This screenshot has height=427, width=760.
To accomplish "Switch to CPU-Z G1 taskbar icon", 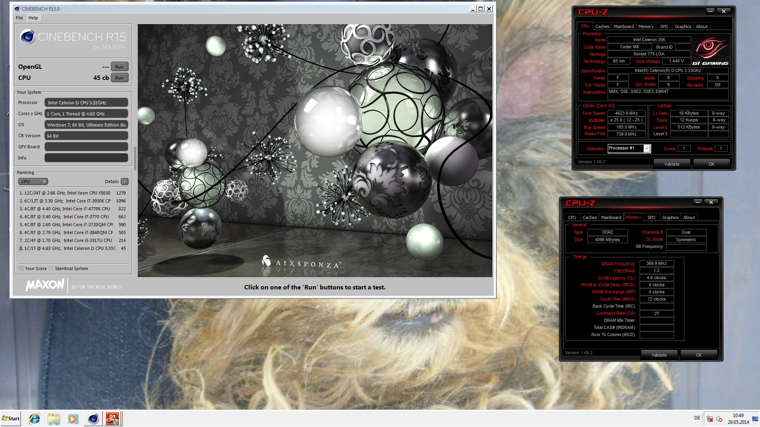I will pos(112,419).
